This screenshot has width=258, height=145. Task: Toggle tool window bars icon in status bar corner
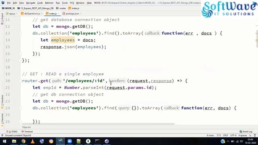click(x=2, y=135)
